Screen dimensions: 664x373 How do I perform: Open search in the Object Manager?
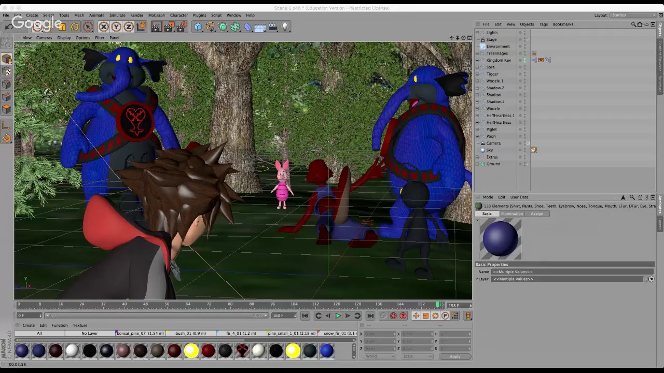click(633, 24)
